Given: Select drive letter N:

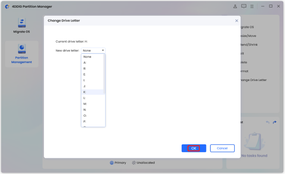Looking at the screenshot, I should pyautogui.click(x=93, y=110).
